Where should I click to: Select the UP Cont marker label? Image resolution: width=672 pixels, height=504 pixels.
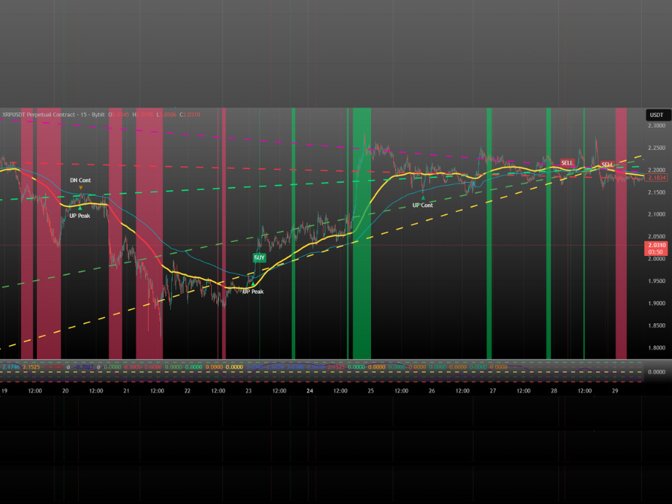(423, 205)
